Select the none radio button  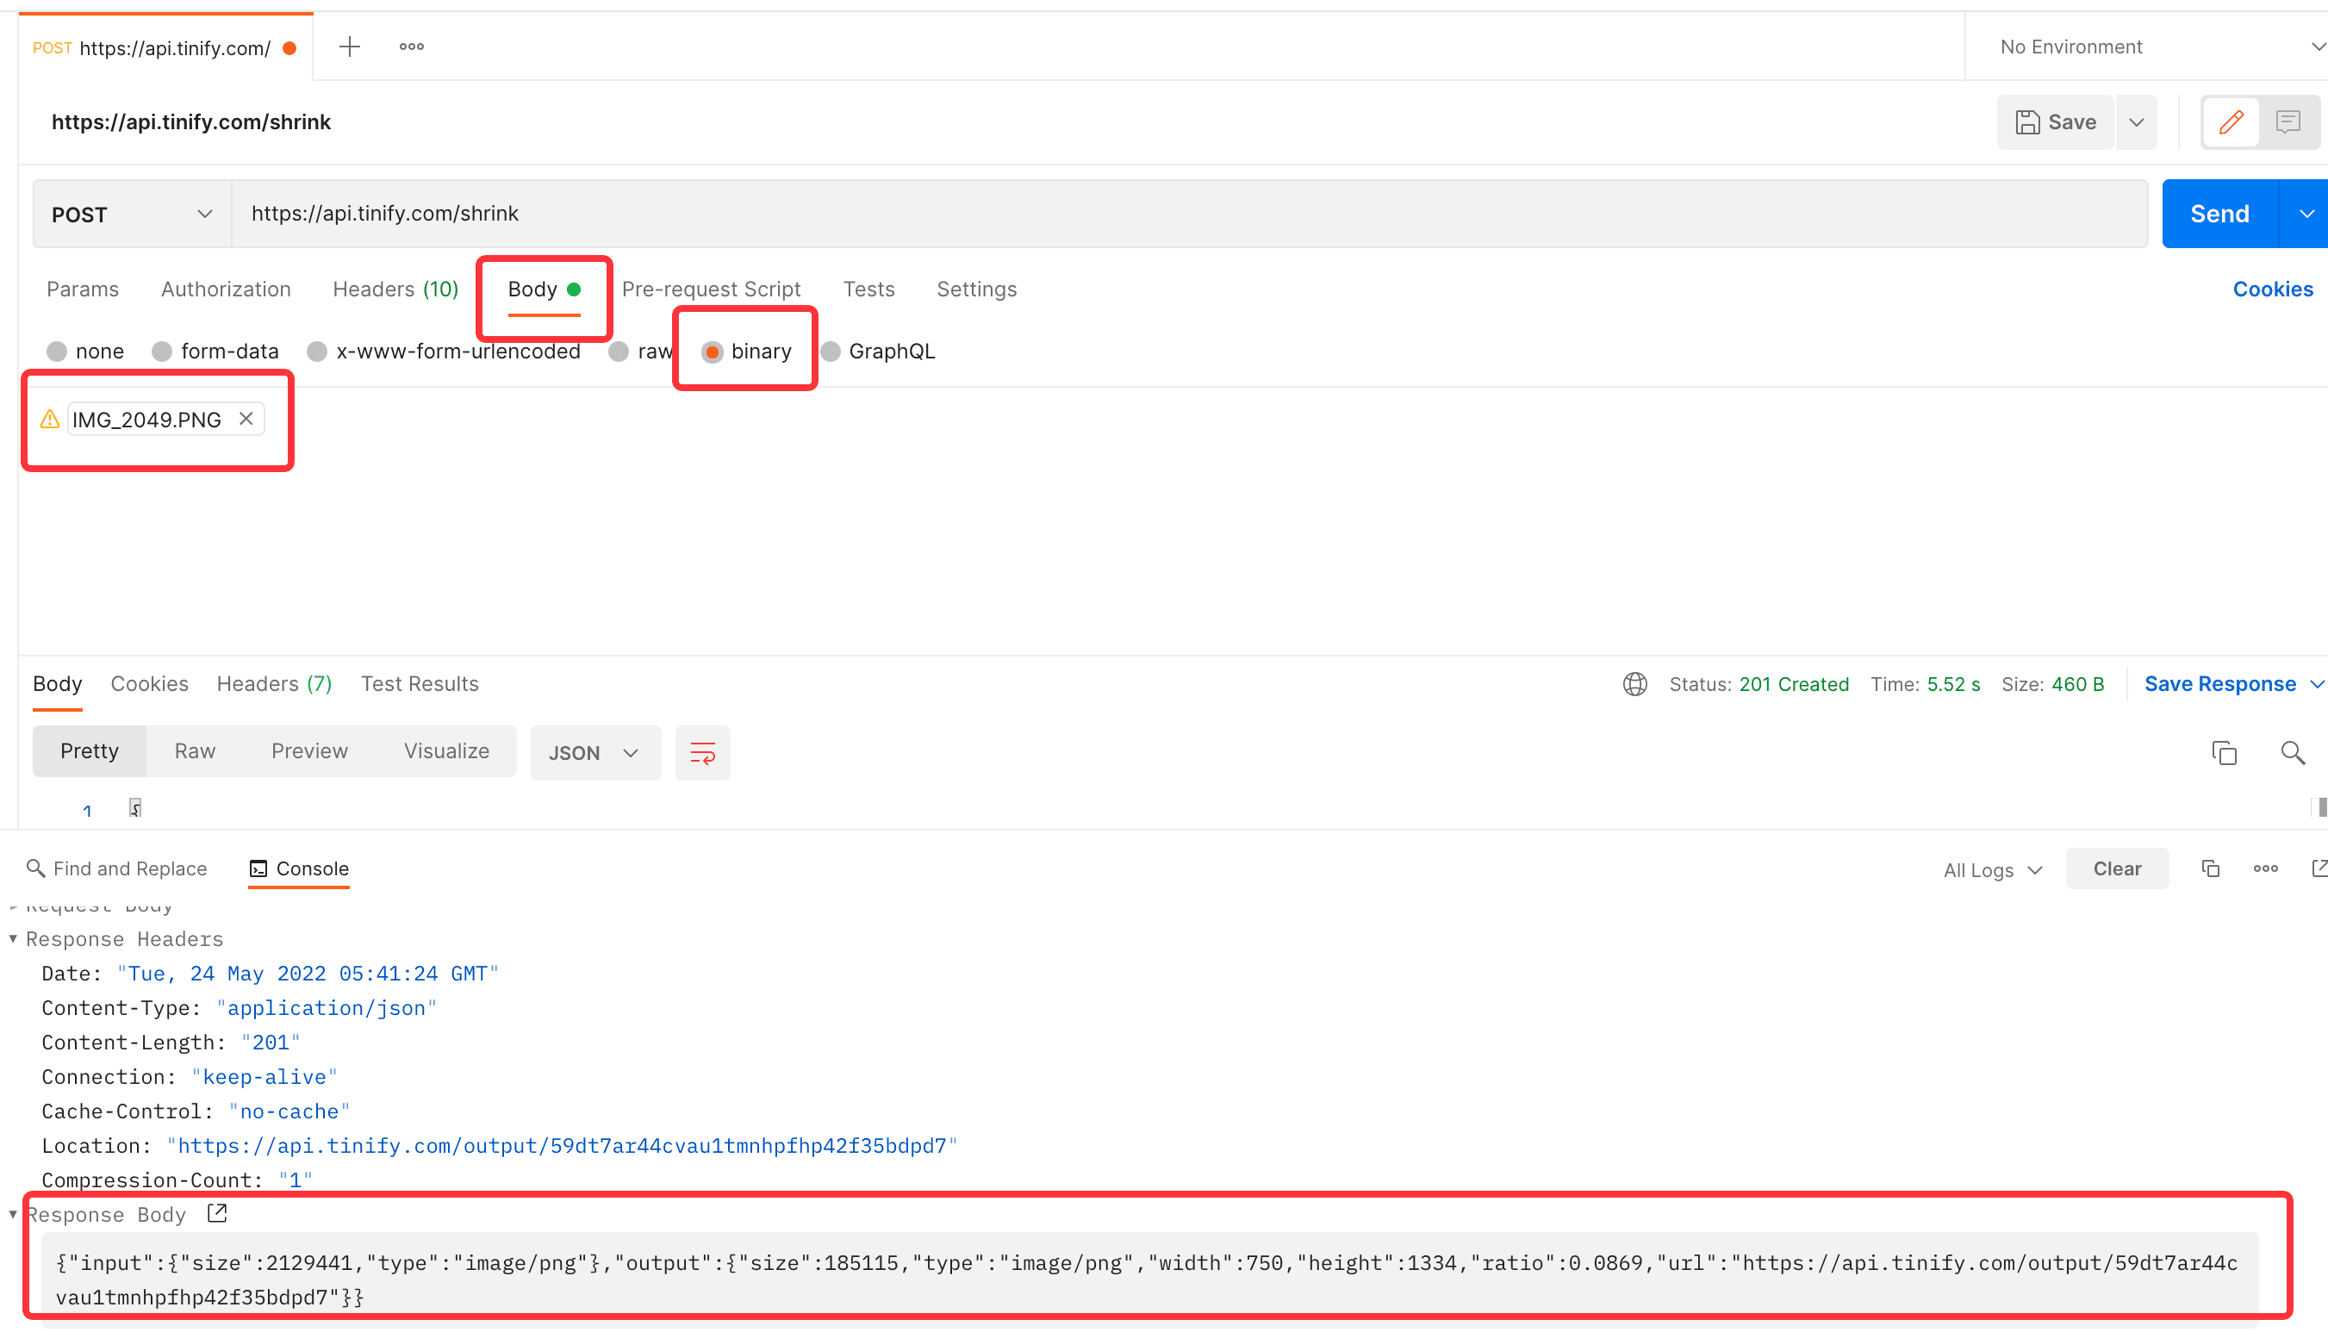coord(58,350)
